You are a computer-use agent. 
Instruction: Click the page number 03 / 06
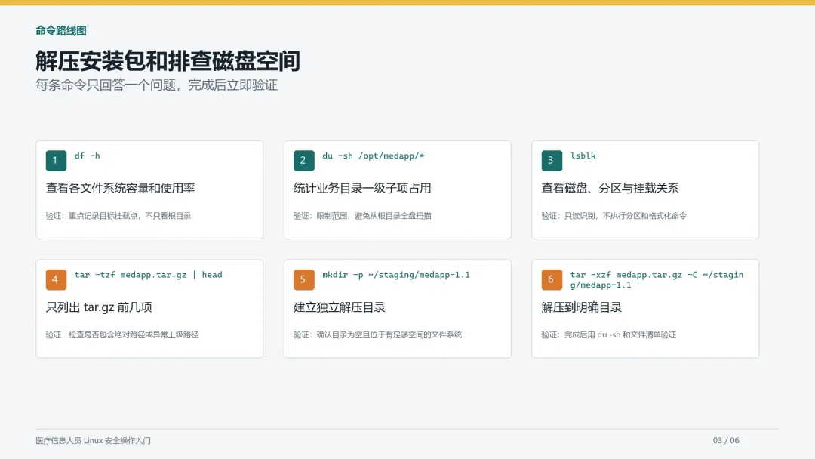(x=726, y=440)
